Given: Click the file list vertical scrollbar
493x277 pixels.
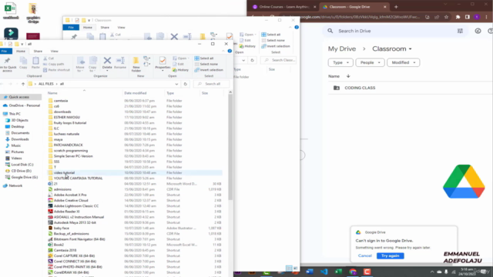Looking at the screenshot, I should point(230,146).
